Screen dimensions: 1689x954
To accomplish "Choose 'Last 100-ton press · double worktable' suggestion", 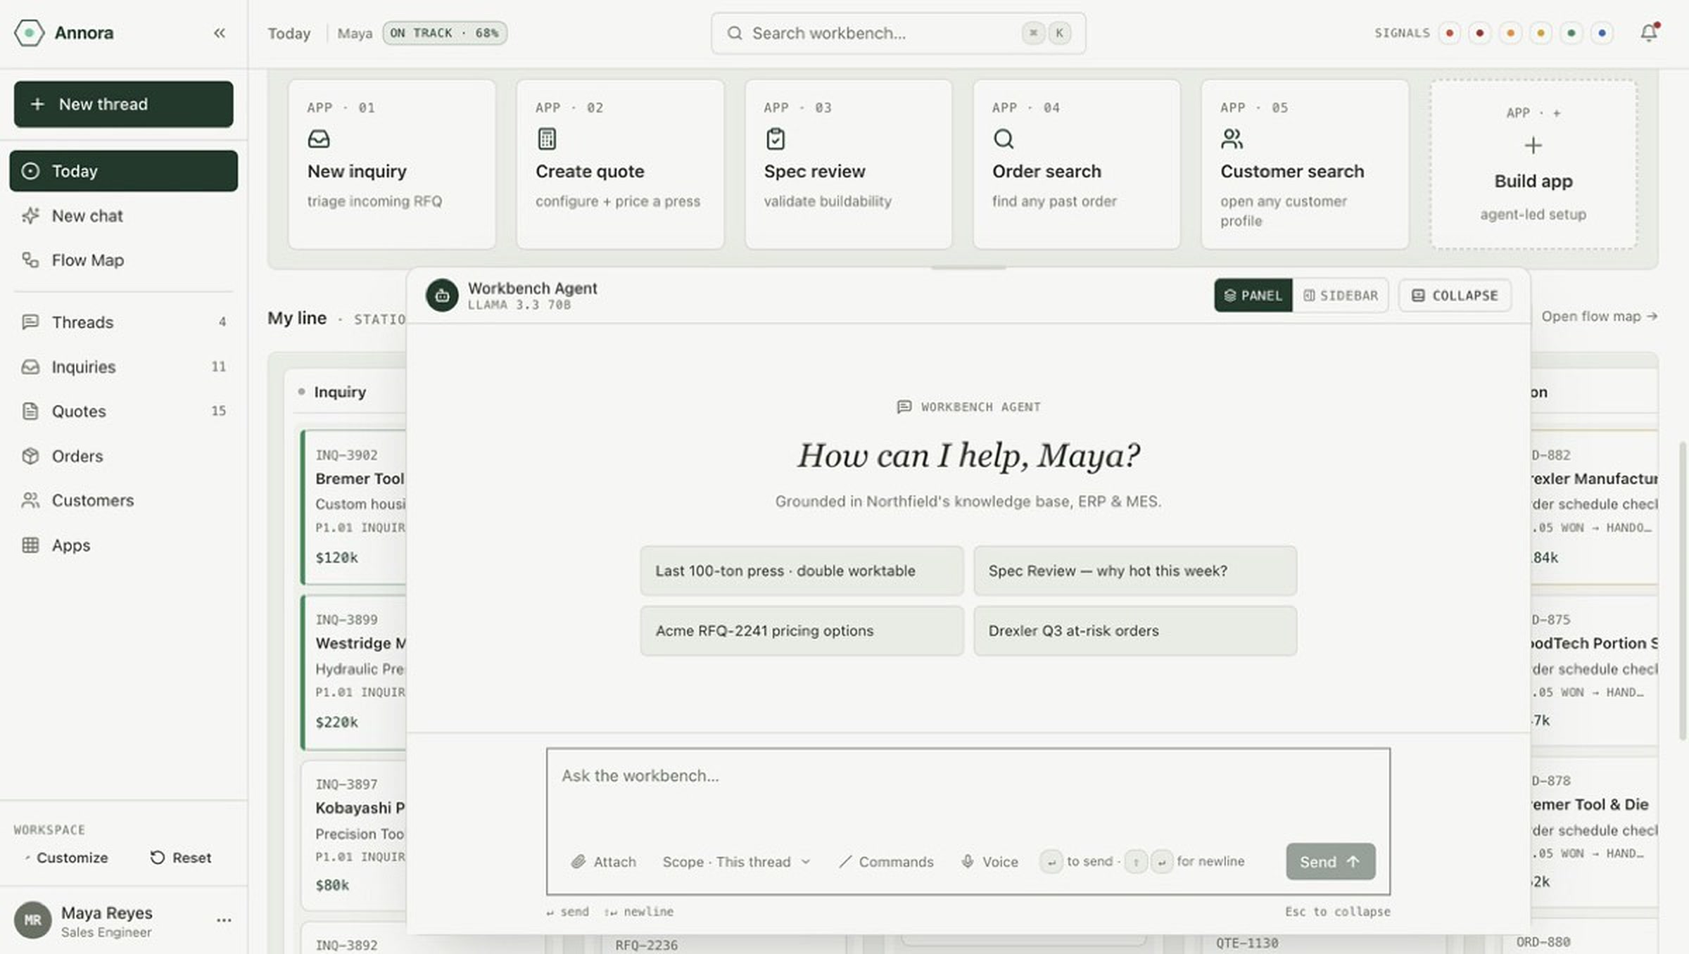I will [x=802, y=571].
